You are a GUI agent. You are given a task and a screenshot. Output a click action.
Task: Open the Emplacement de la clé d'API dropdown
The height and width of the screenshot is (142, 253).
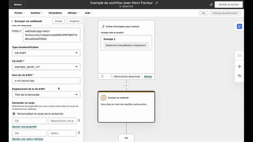tap(46, 95)
